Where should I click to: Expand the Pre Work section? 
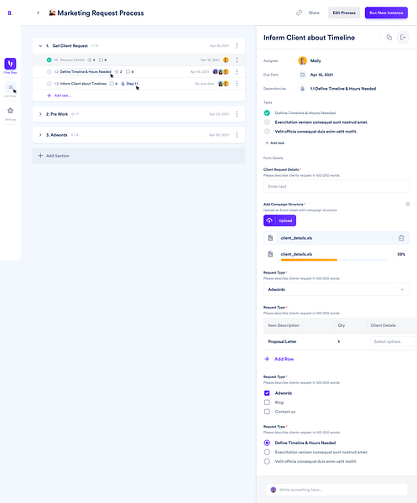(x=40, y=114)
